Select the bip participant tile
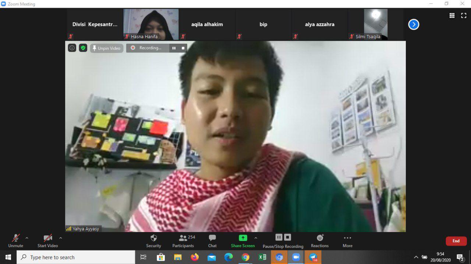Image resolution: width=471 pixels, height=264 pixels. coord(263,25)
